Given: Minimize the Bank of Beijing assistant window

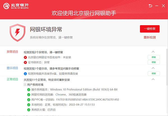Looking at the screenshot, I should click(157, 6).
